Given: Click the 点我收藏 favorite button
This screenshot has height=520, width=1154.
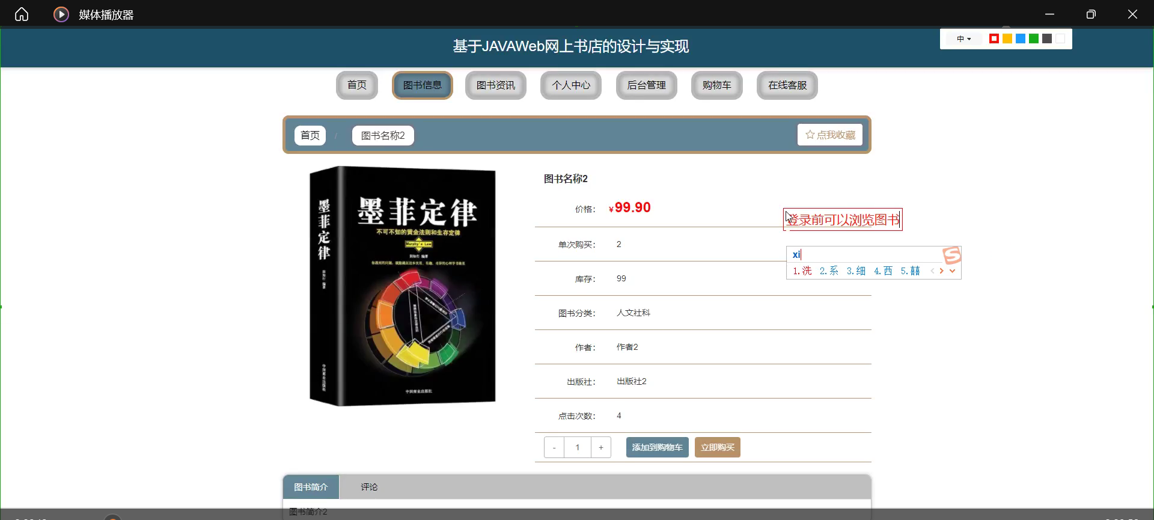Looking at the screenshot, I should click(830, 135).
